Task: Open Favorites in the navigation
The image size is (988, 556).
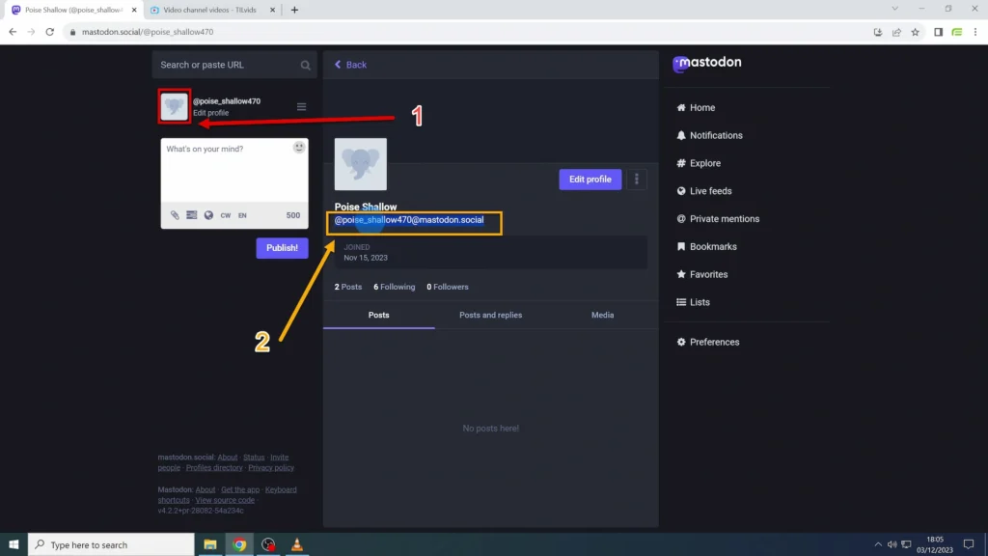Action: 702,274
